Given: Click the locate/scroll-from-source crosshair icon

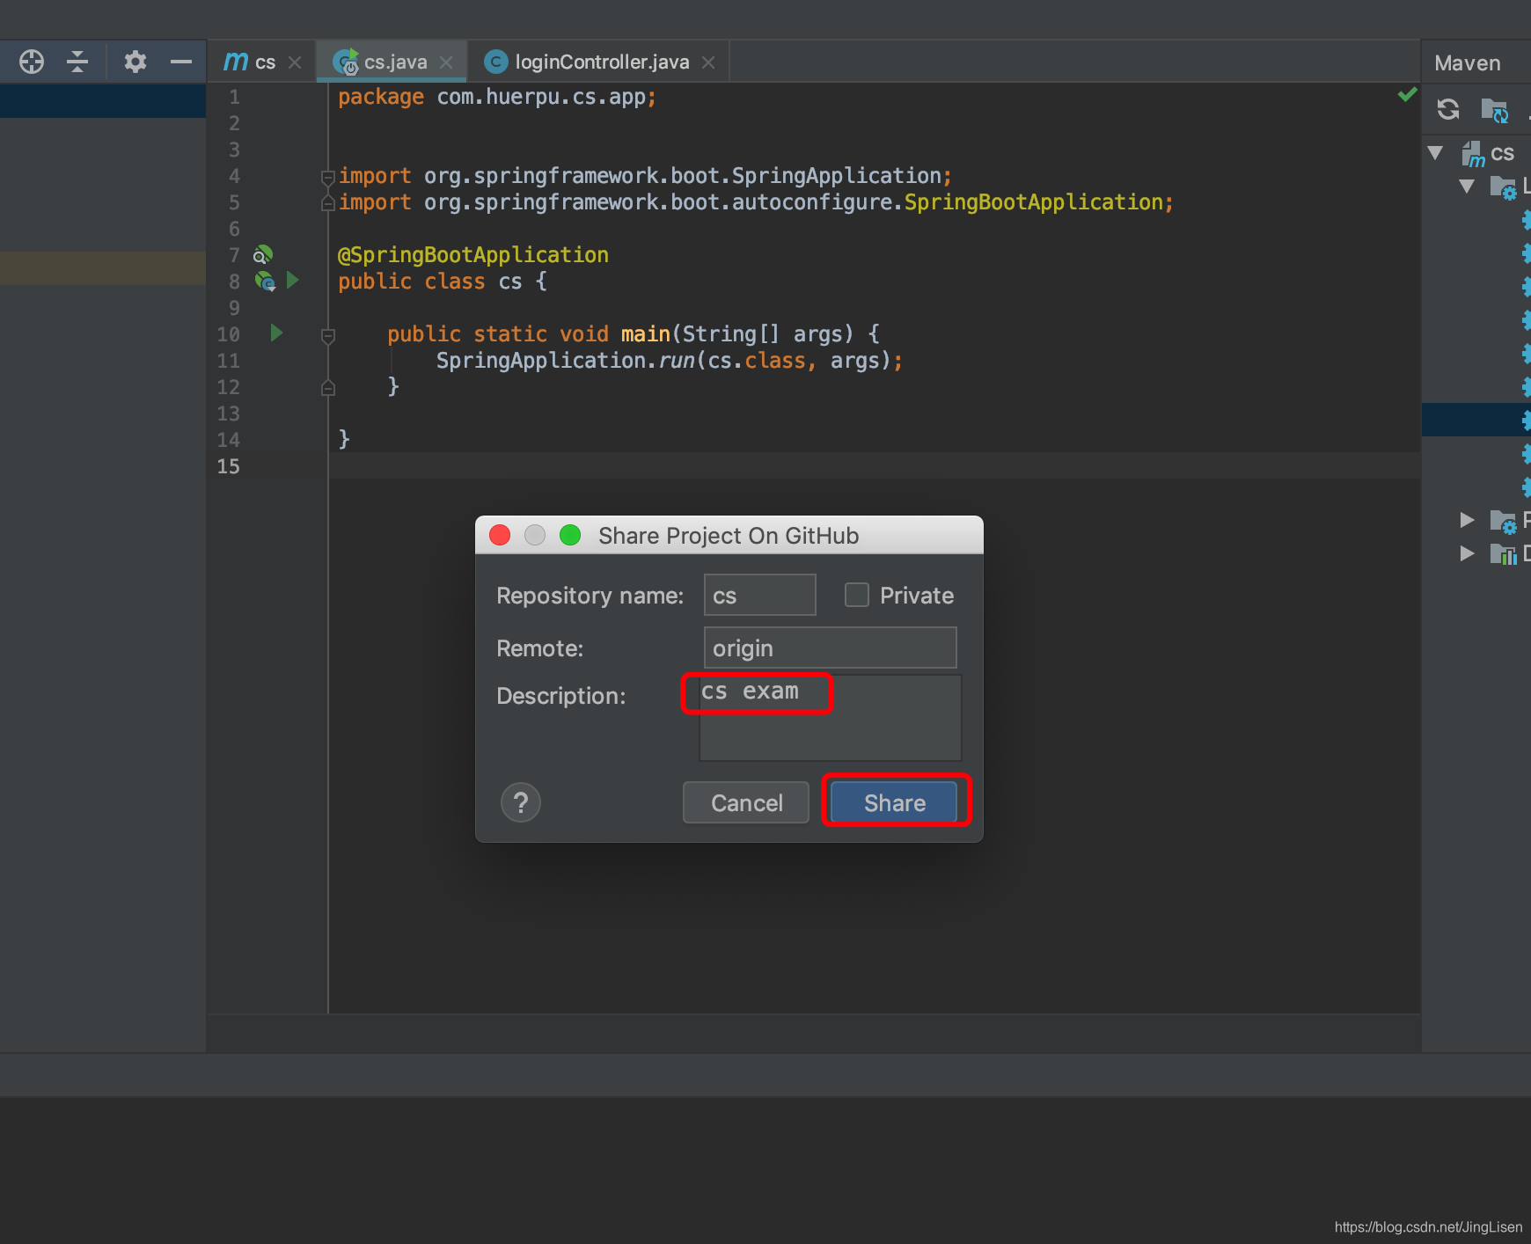Looking at the screenshot, I should tap(32, 62).
